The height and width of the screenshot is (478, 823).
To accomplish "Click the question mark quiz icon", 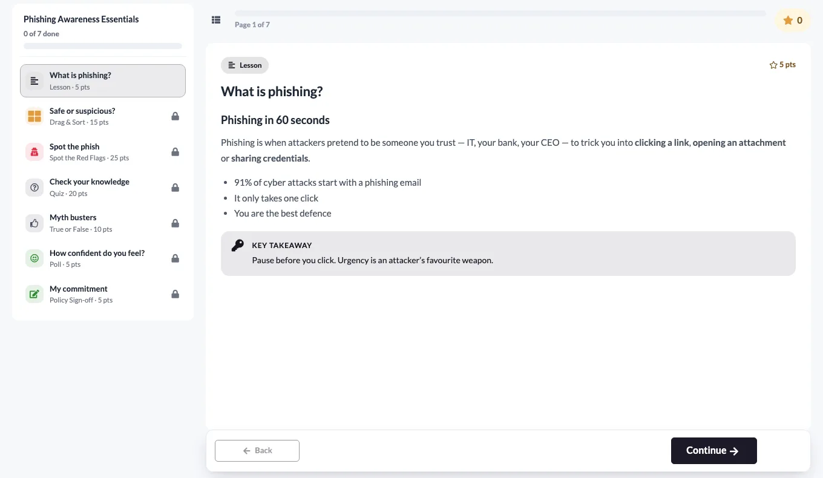I will (34, 188).
